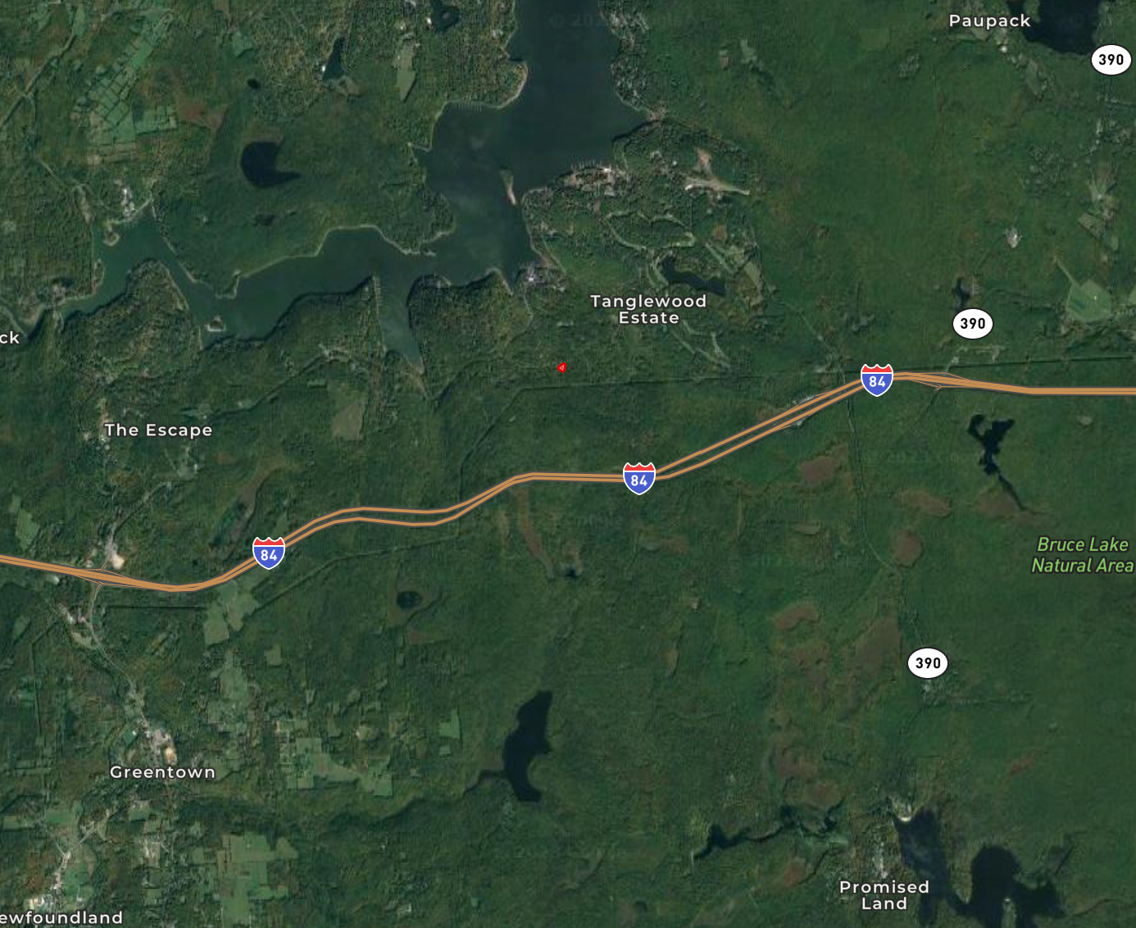Select the 390 shield just north of I-84
Viewport: 1136px width, 928px height.
(x=972, y=323)
